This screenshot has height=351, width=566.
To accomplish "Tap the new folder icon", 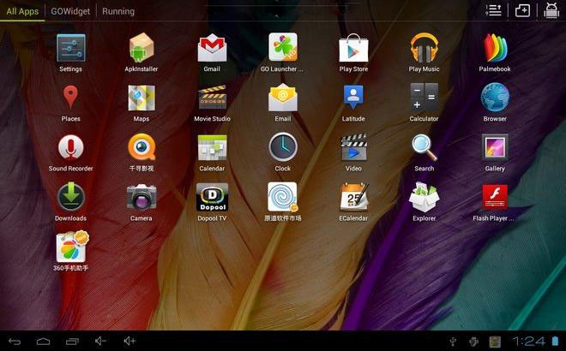I will [522, 10].
